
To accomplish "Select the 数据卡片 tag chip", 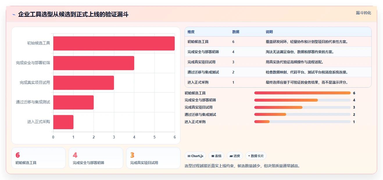I will [x=256, y=156].
